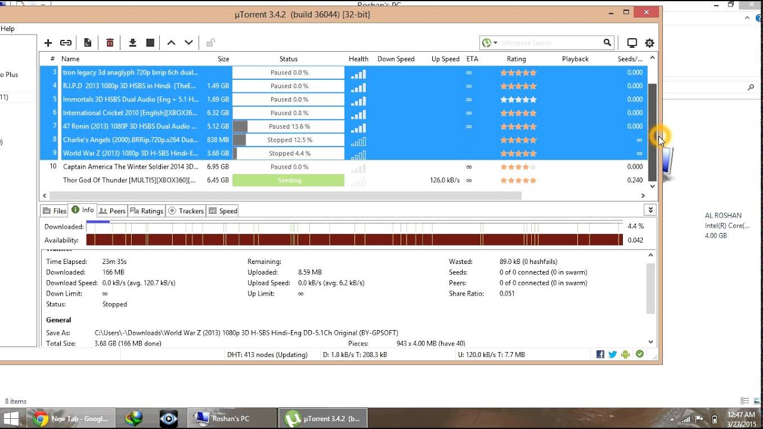Viewport: 763px width, 429px height.
Task: Move torrent up the queue
Action: pos(171,43)
